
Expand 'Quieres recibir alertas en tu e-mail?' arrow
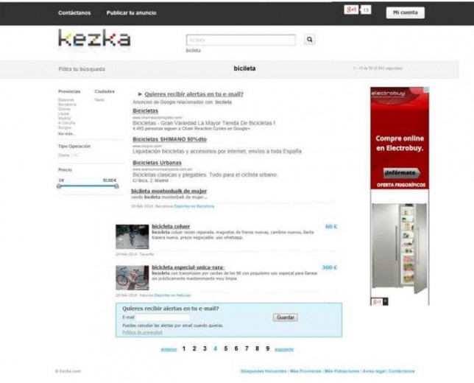coord(140,94)
